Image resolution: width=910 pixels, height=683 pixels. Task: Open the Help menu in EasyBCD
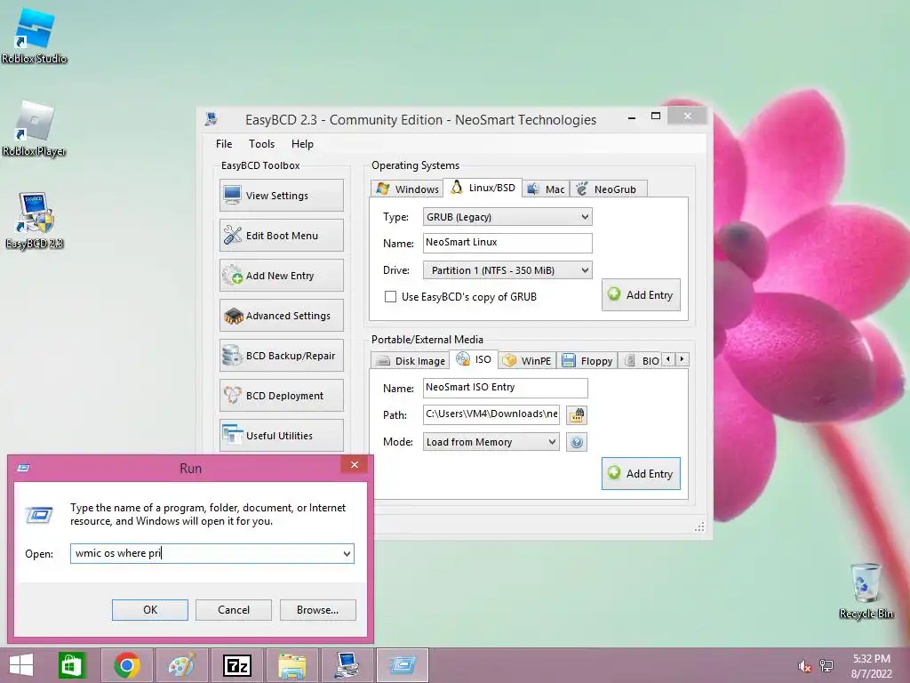pos(302,143)
